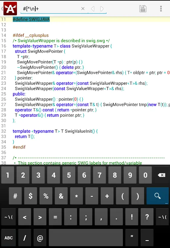Image resolution: width=170 pixels, height=248 pixels.
Task: Tap the 4 key
Action: tap(54, 175)
